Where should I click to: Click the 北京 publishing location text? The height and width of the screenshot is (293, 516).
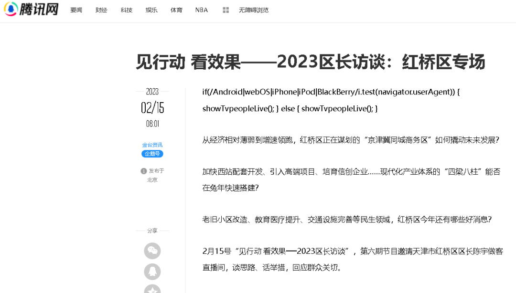point(152,179)
